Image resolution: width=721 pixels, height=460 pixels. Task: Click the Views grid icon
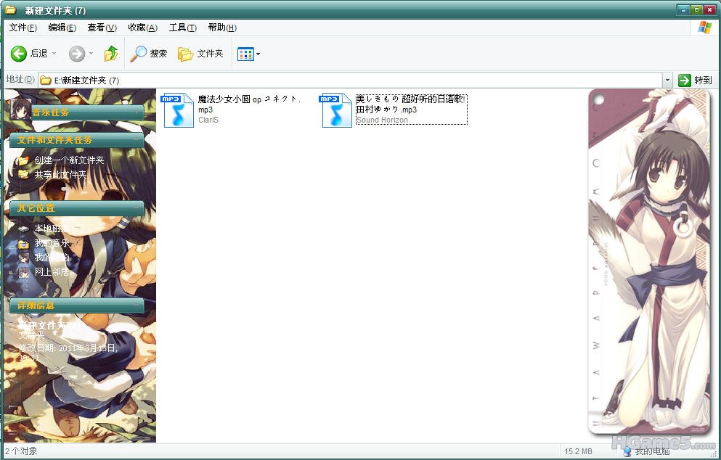(x=245, y=54)
